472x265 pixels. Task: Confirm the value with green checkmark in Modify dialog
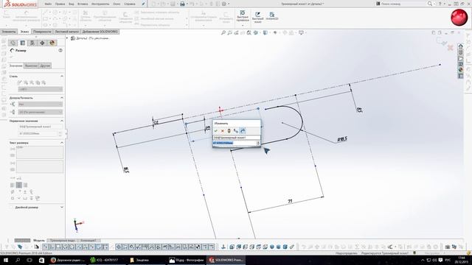pyautogui.click(x=216, y=131)
